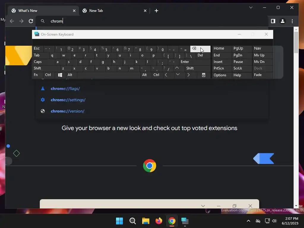
Task: Click the up arrow key on the On-Screen Keyboard
Action: pos(177,68)
